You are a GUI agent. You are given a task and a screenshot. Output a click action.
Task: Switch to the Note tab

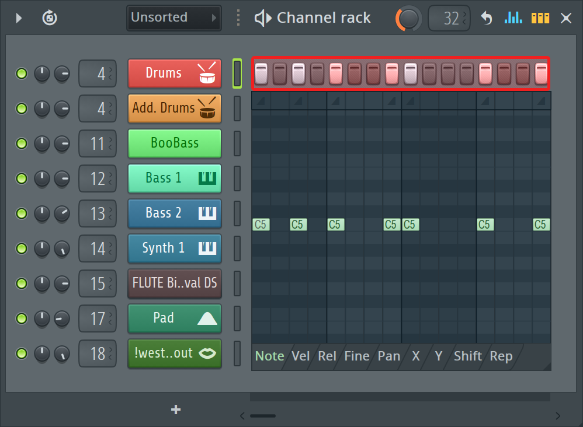(269, 356)
